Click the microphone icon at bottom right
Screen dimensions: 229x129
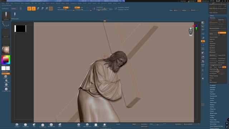pyautogui.click(x=227, y=124)
